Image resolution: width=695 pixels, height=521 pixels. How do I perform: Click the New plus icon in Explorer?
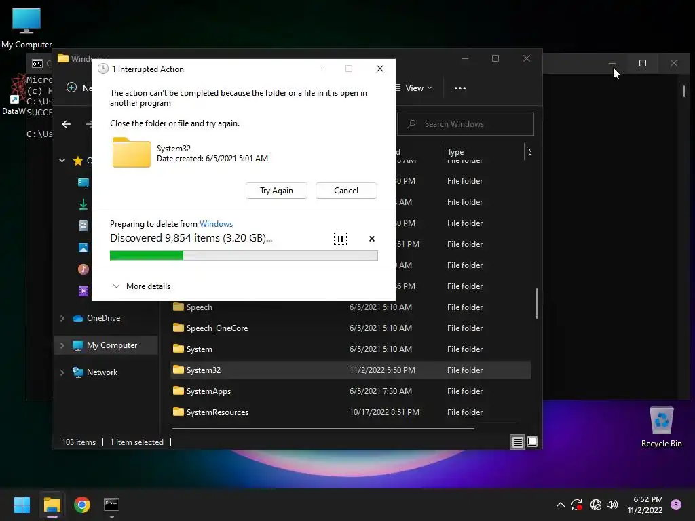pyautogui.click(x=71, y=88)
